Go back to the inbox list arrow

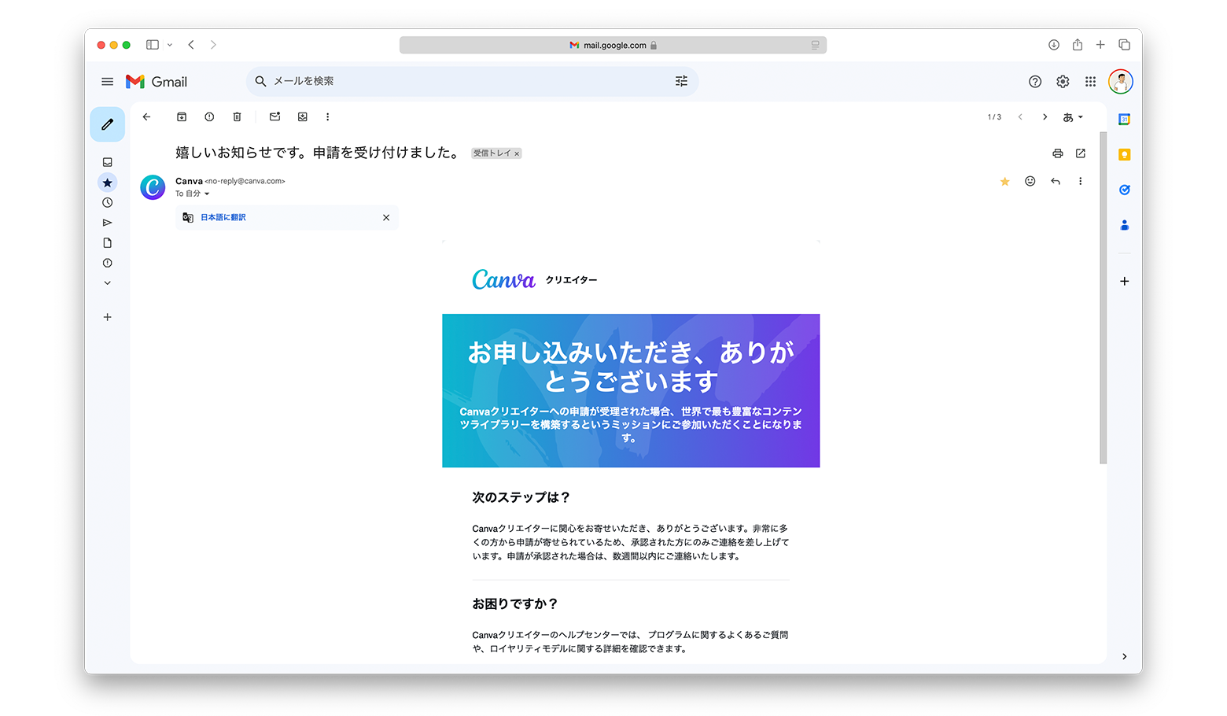click(x=146, y=117)
